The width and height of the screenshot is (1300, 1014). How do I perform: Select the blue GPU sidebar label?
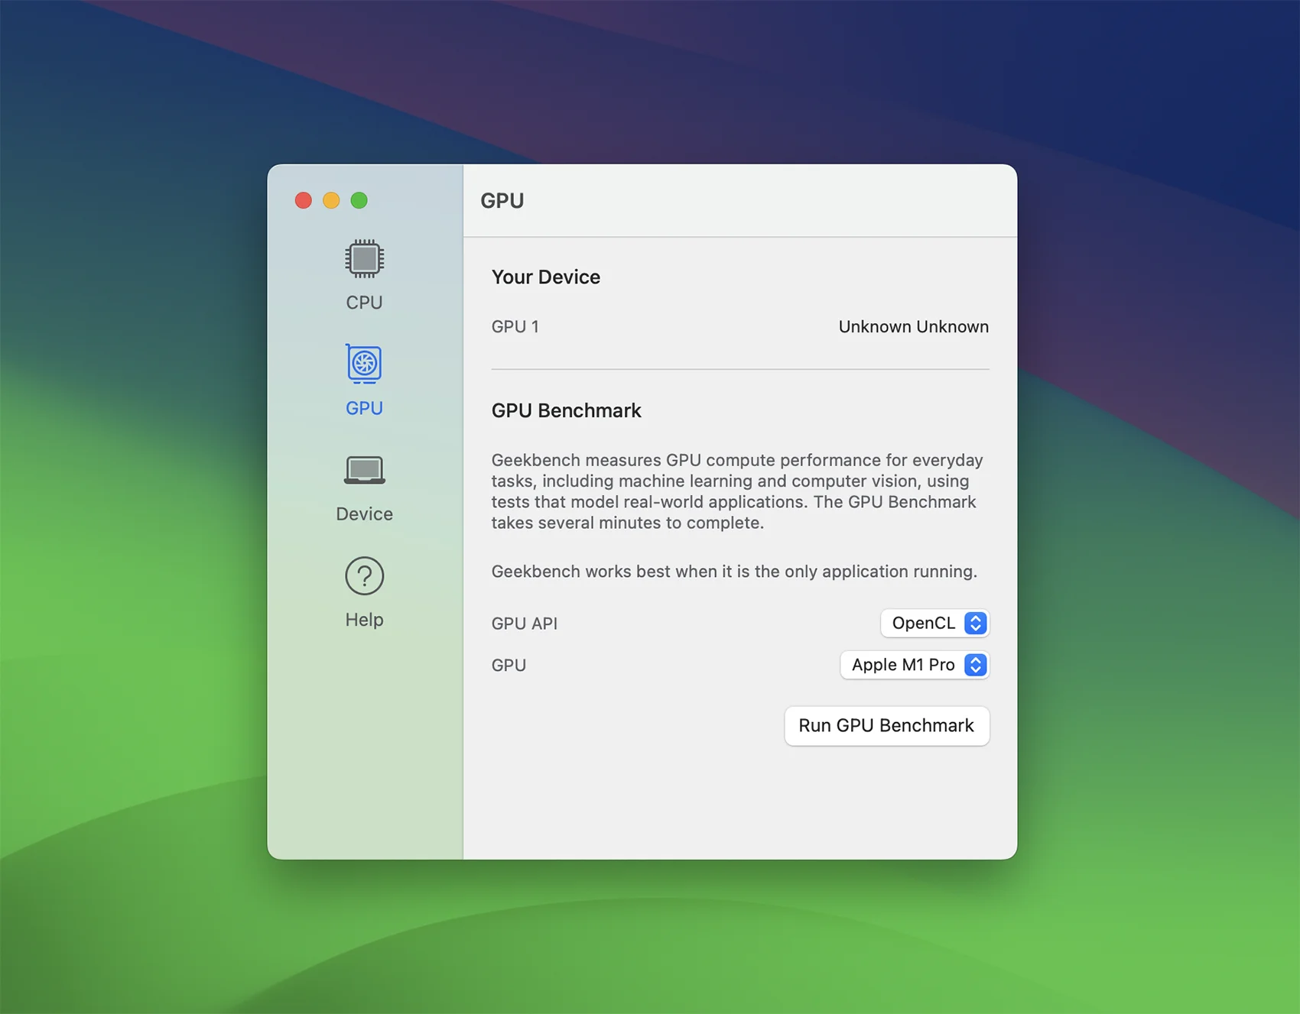click(x=364, y=408)
